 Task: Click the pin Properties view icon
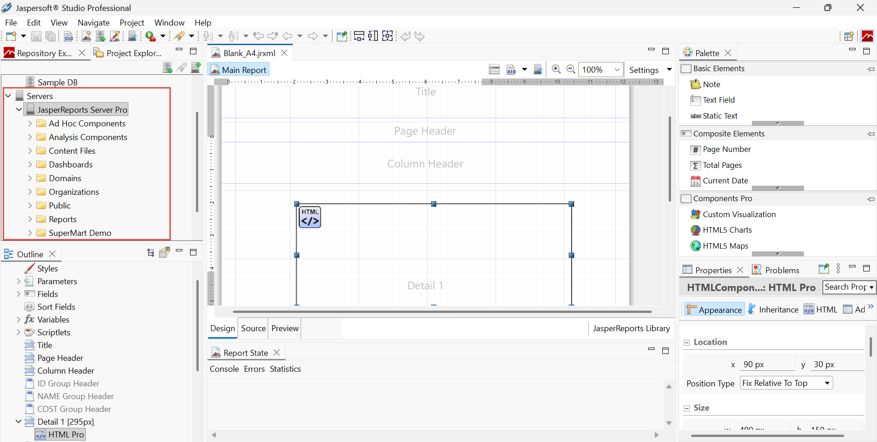click(x=824, y=269)
